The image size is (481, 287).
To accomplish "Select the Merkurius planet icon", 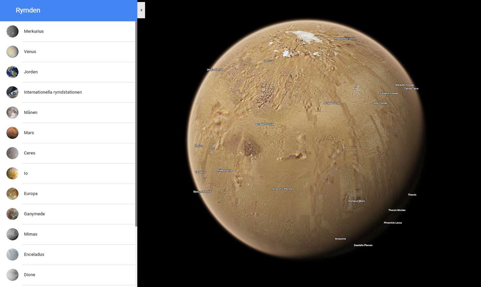I will coord(12,31).
